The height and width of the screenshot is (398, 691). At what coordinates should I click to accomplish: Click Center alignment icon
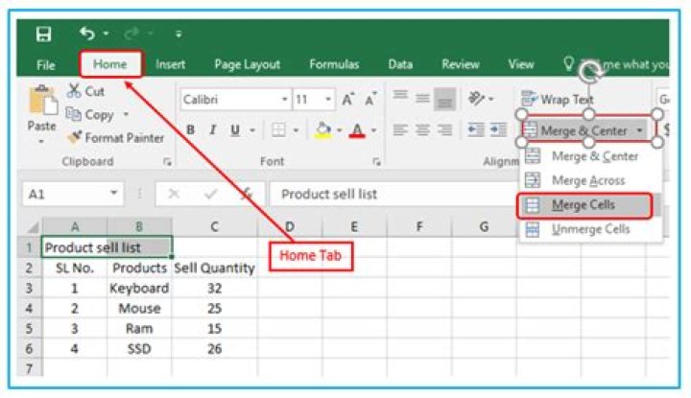click(422, 130)
